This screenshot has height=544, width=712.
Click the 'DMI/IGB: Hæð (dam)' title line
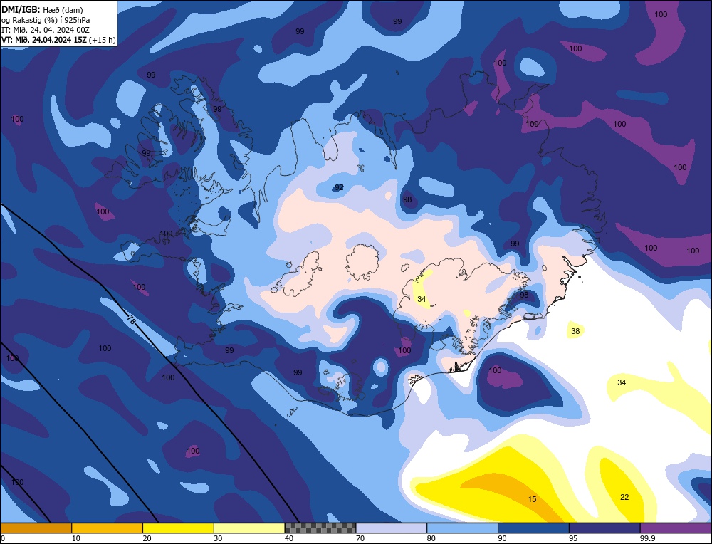point(42,9)
